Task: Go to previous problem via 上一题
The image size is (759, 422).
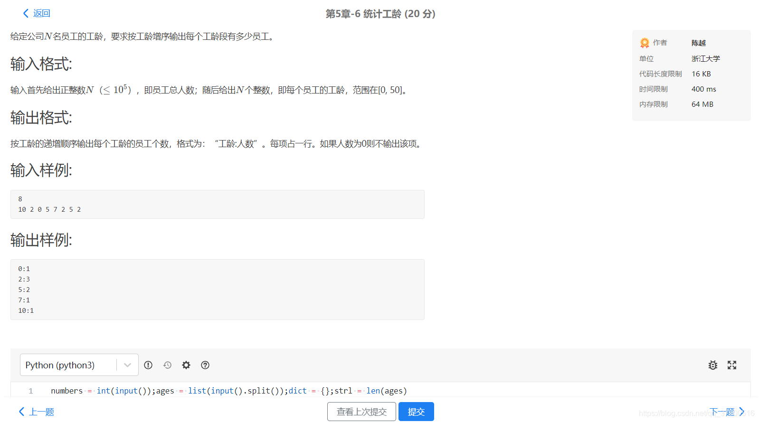Action: 36,412
